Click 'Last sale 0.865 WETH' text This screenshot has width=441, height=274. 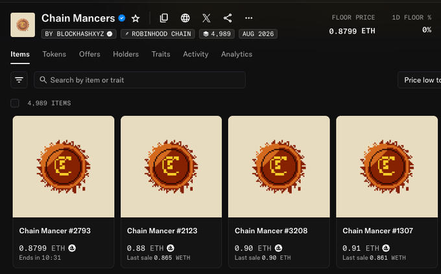click(159, 258)
